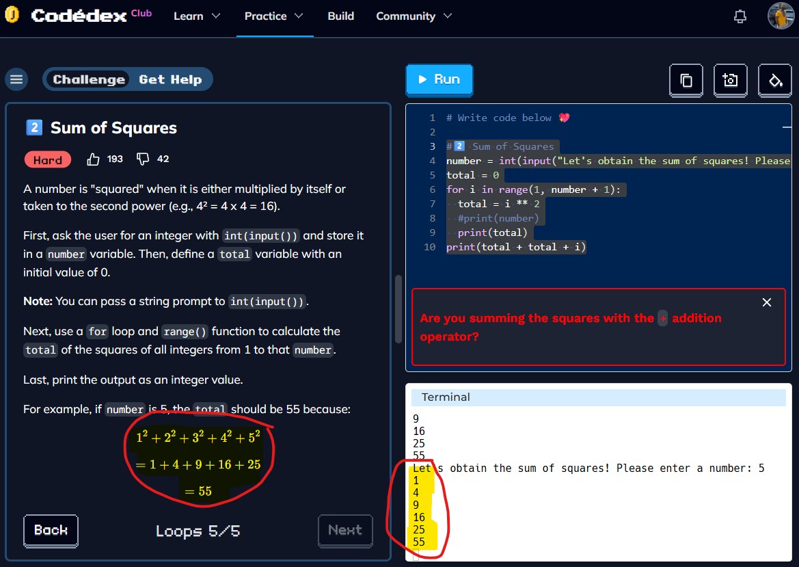This screenshot has height=567, width=799.
Task: Switch to the Get Help tab
Action: coord(170,79)
